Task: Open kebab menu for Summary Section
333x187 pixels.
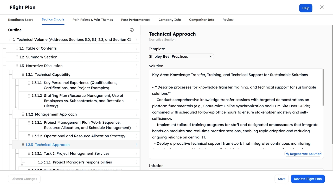Action: click(137, 57)
